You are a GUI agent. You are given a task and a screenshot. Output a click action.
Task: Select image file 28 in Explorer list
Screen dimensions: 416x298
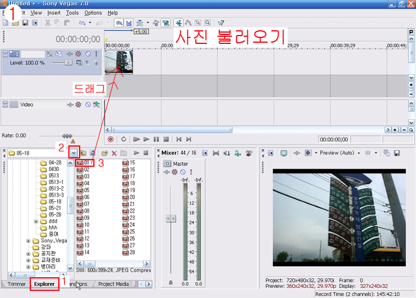(x=129, y=252)
